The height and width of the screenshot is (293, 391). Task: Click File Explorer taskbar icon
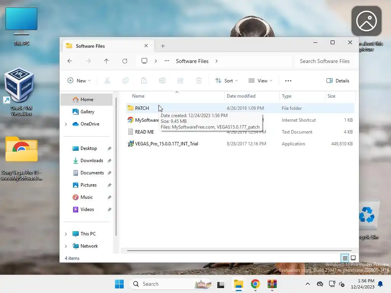238,284
